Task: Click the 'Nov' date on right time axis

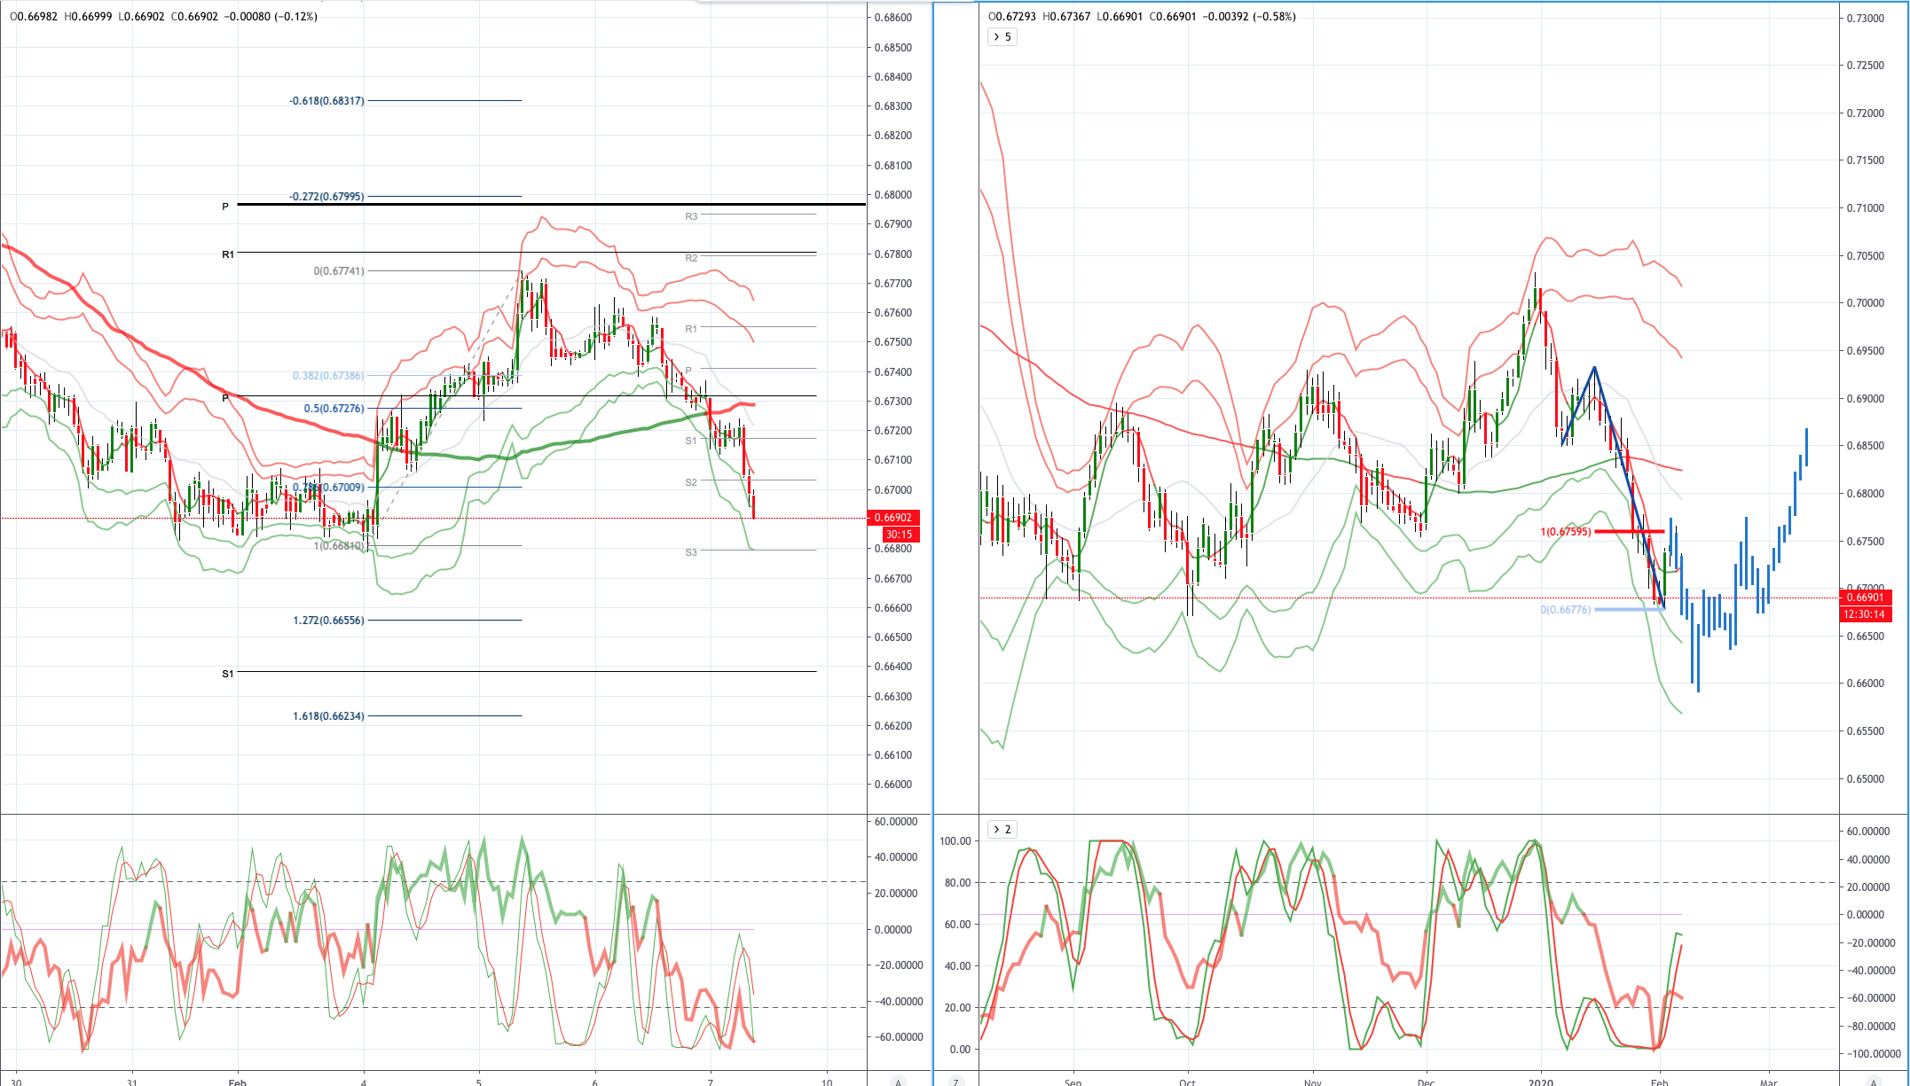Action: coord(1312,1082)
